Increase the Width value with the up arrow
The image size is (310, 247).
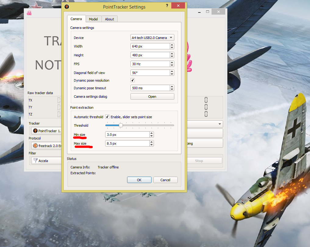[172, 45]
